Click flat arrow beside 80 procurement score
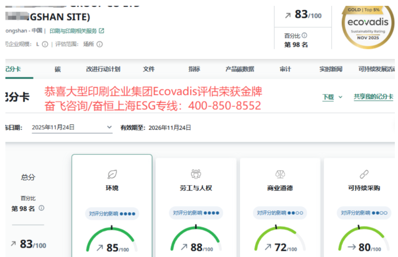398x257 pixels. pyautogui.click(x=352, y=247)
